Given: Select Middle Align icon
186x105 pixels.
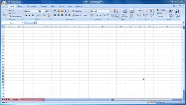Looking at the screenshot, I should (x=58, y=11).
